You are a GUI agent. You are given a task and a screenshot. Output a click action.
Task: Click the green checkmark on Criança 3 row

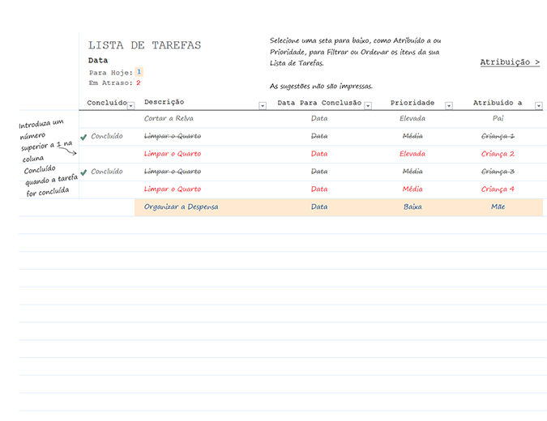pos(83,172)
